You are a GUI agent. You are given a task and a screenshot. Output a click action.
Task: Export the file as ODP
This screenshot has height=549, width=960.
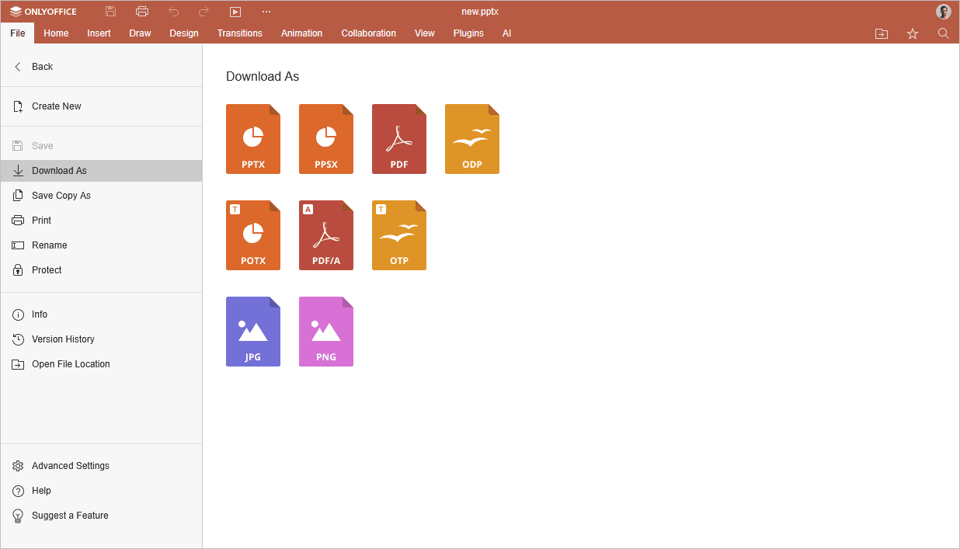(471, 139)
